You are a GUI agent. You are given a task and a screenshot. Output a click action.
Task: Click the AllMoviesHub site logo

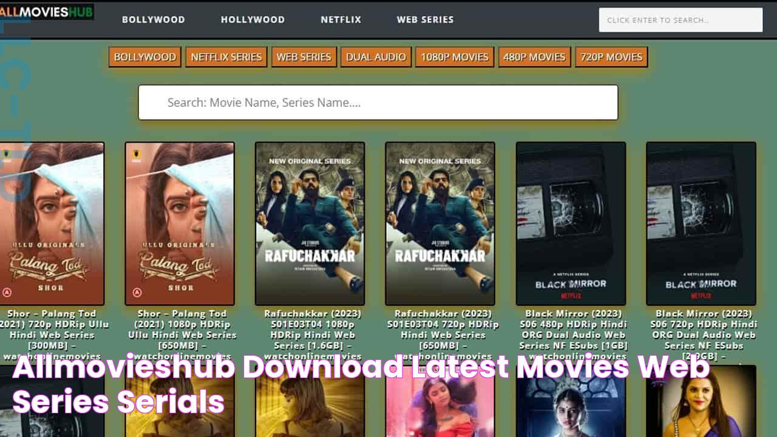point(47,12)
